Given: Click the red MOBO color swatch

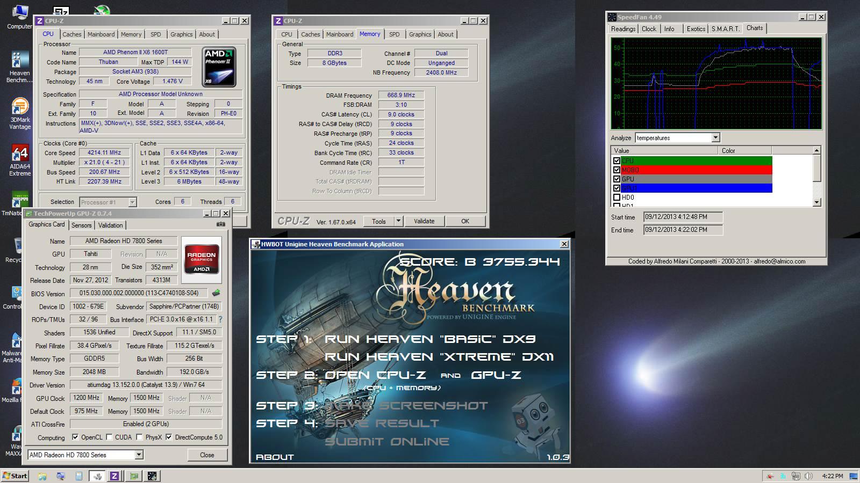Looking at the screenshot, I should [697, 170].
